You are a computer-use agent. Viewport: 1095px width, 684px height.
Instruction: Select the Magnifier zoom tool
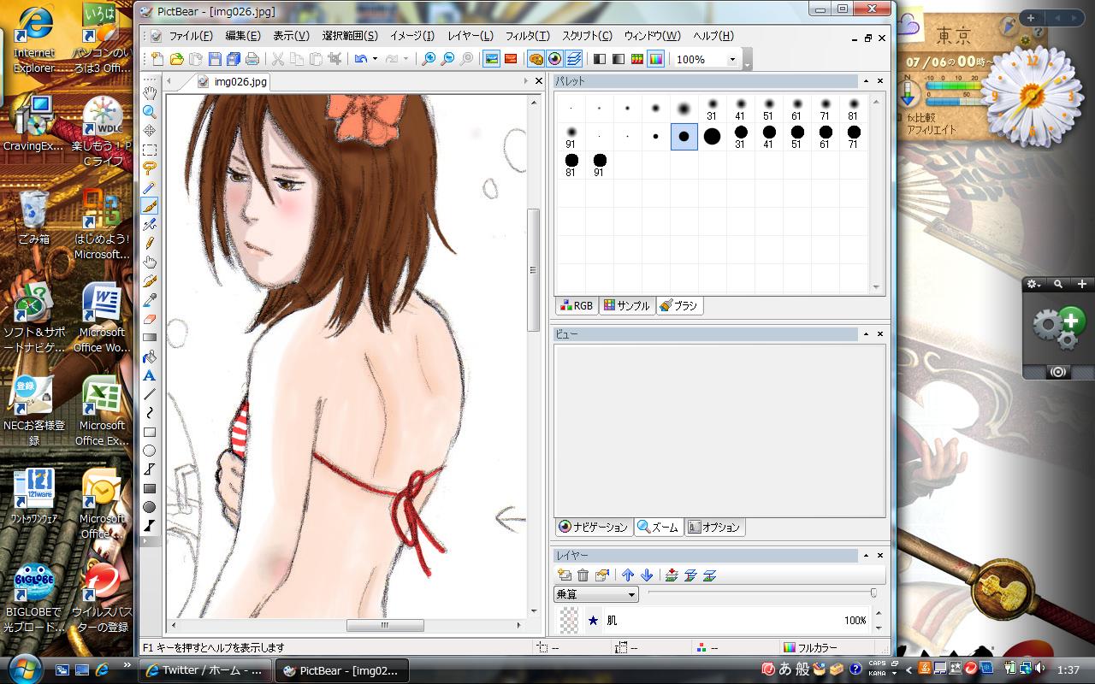click(x=150, y=112)
